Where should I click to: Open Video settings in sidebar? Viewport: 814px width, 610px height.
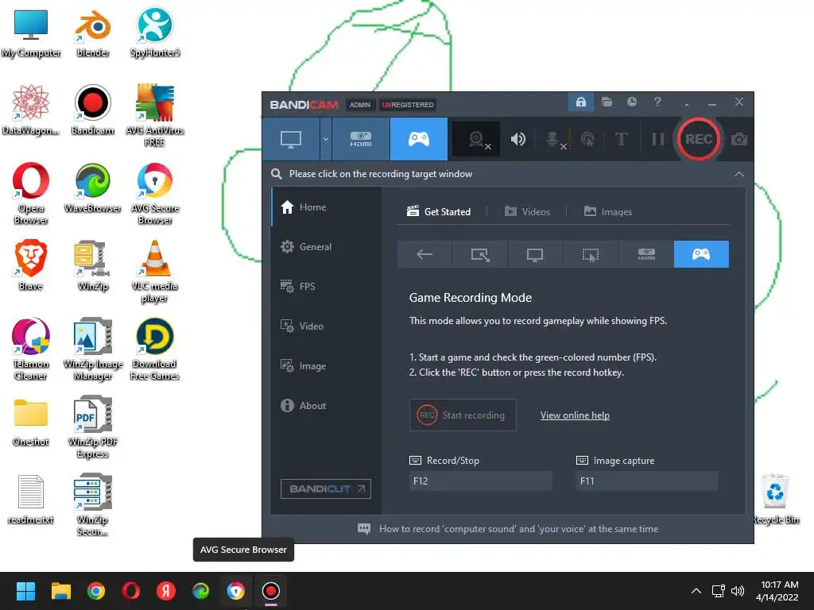pyautogui.click(x=326, y=326)
